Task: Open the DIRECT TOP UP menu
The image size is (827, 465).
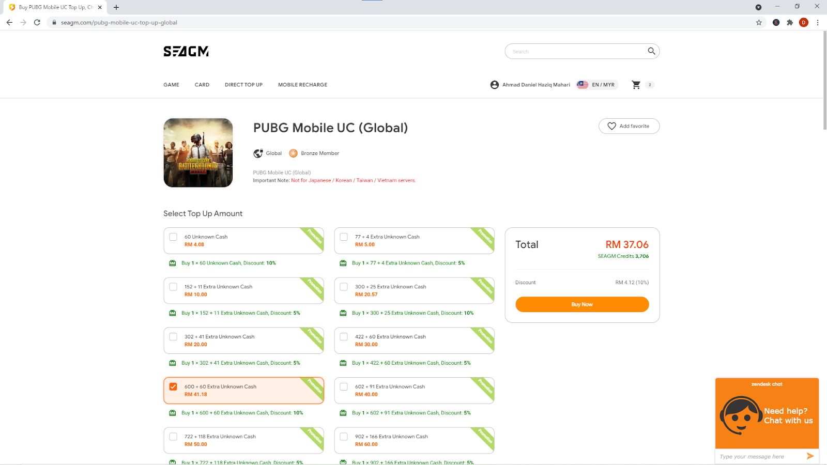Action: coord(243,85)
